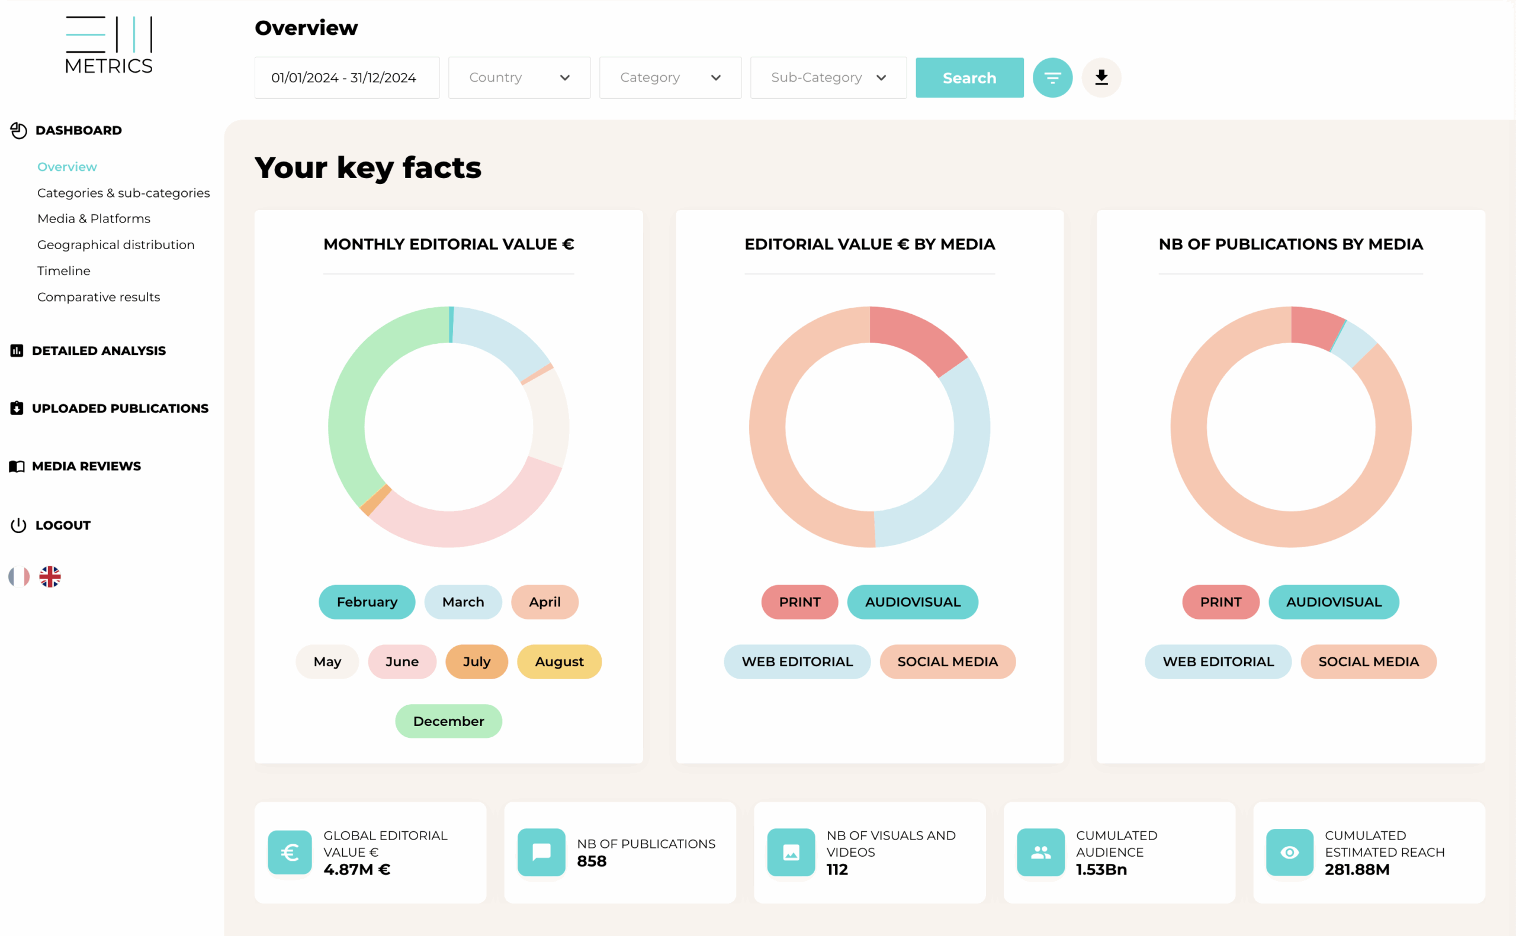Toggle SOCIAL MEDIA in Nb of Publications legend
The image size is (1516, 936).
click(x=1368, y=661)
